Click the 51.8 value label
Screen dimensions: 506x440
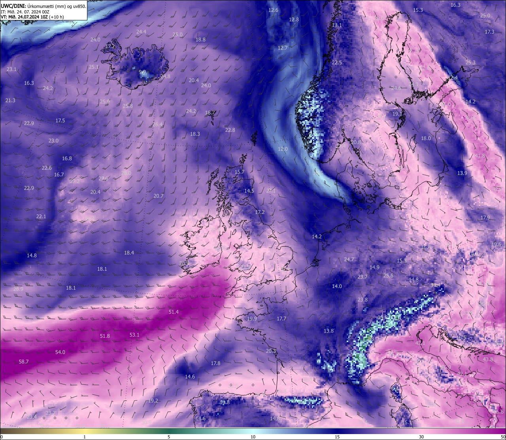(105, 336)
